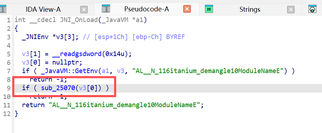Click line number 12 in gutter
Image resolution: width=322 pixels, height=133 pixels.
coord(6,114)
